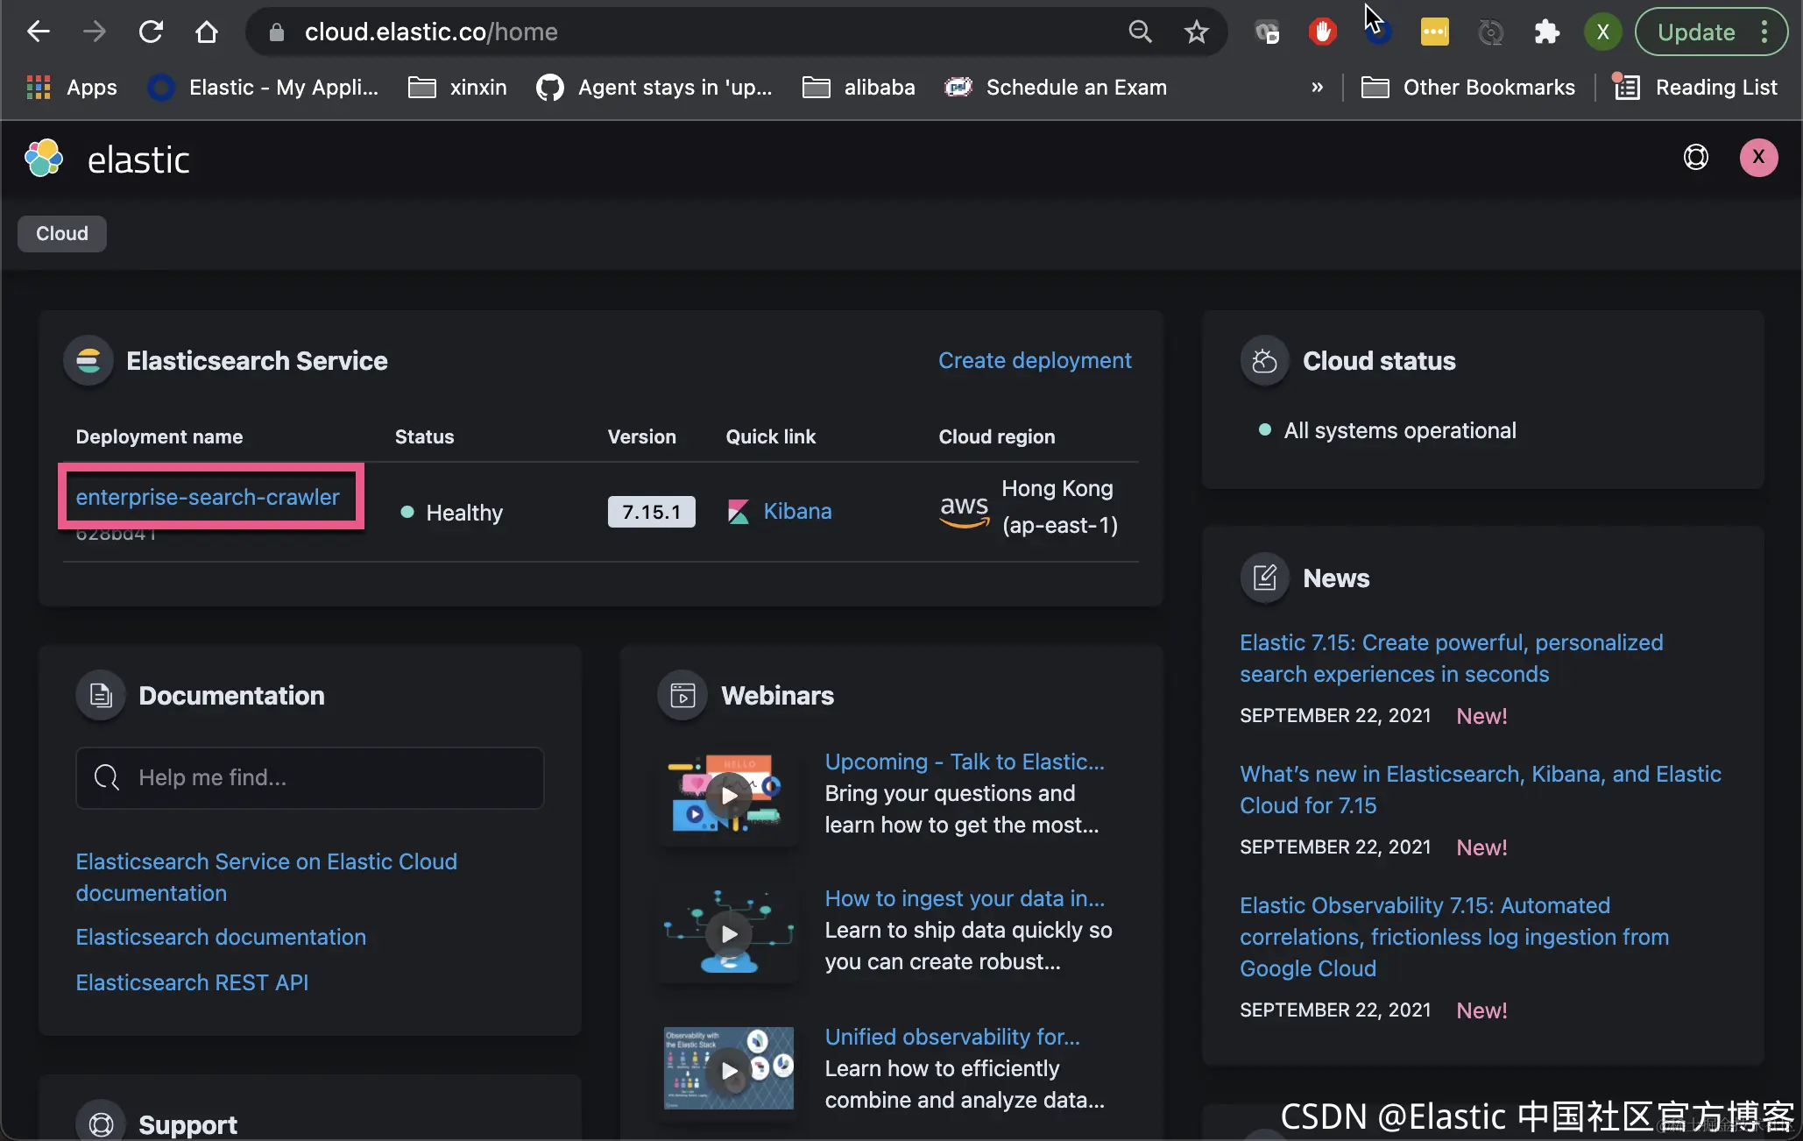Open the Unified observability webinar thumbnail
1803x1141 pixels.
pos(729,1069)
